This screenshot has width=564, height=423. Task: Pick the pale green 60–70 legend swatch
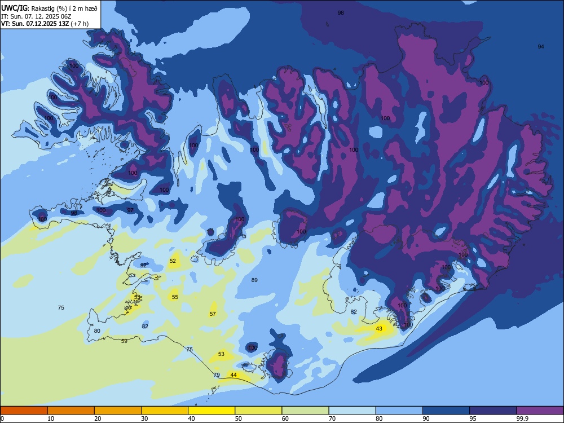tap(305, 411)
